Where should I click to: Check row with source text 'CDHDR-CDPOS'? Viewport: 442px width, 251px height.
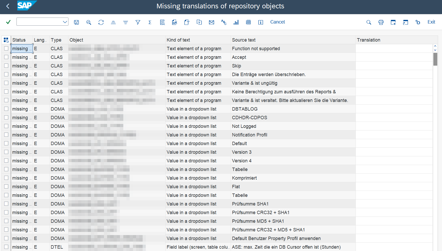pos(6,117)
